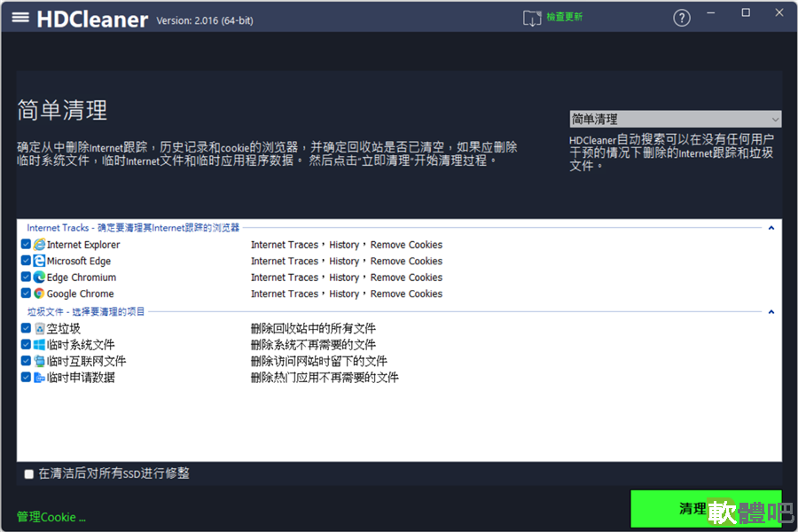Click the Edge Chromium icon
Viewport: 798px width, 532px height.
point(39,278)
